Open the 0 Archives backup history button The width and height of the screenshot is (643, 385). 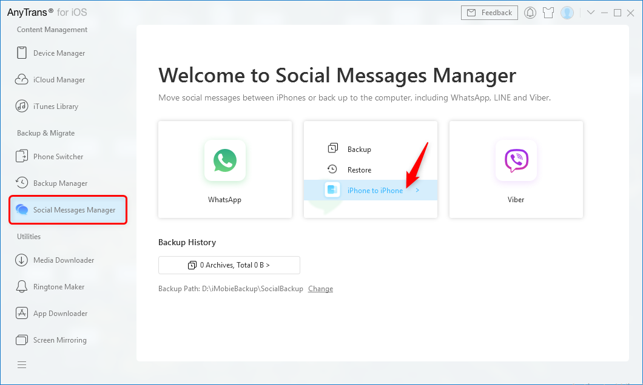coord(229,265)
